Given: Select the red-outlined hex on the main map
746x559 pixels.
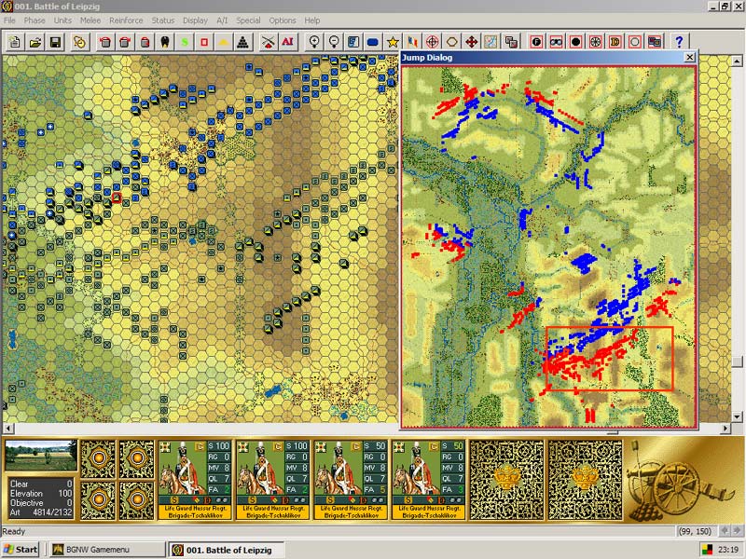Looking at the screenshot, I should click(116, 198).
